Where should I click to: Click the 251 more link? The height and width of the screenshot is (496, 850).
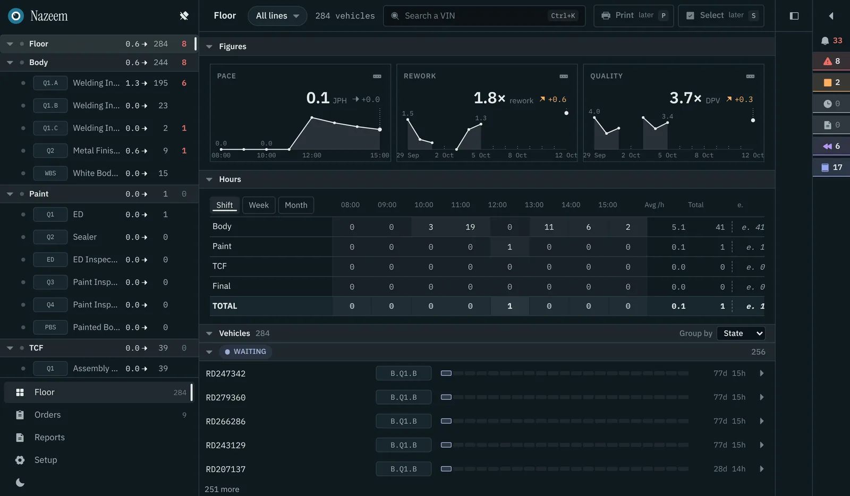pyautogui.click(x=222, y=489)
